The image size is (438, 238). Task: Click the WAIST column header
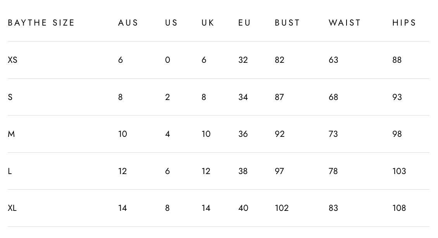click(x=345, y=23)
